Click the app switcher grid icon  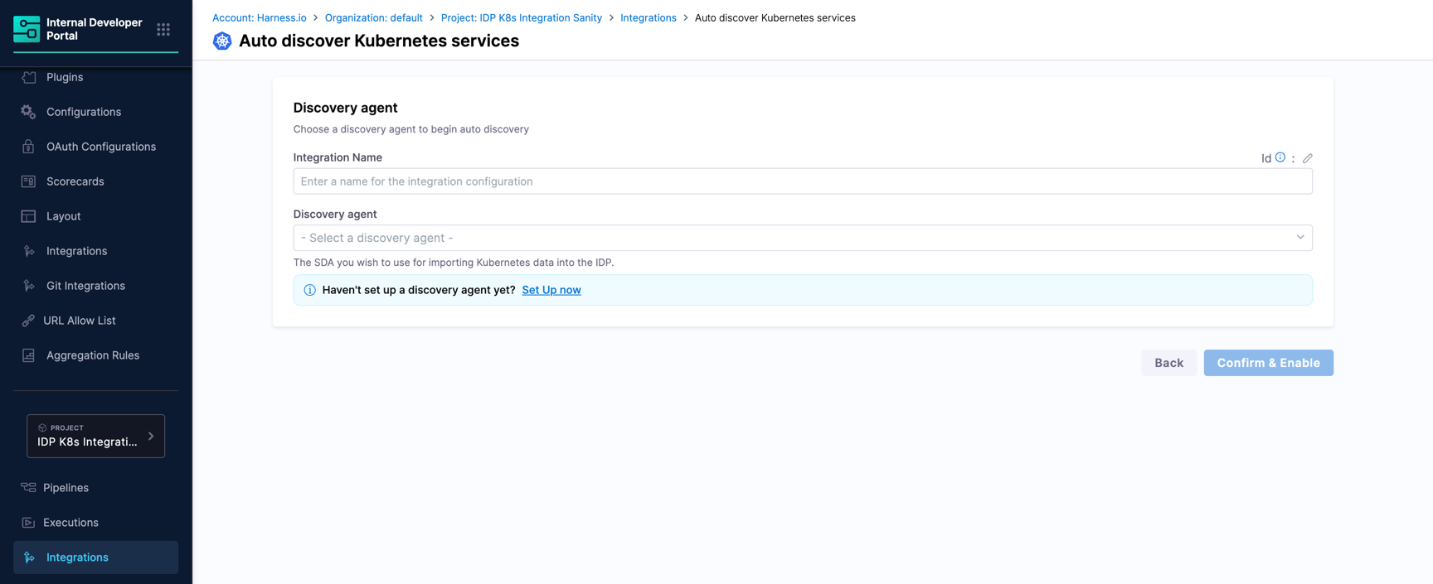[x=163, y=30]
